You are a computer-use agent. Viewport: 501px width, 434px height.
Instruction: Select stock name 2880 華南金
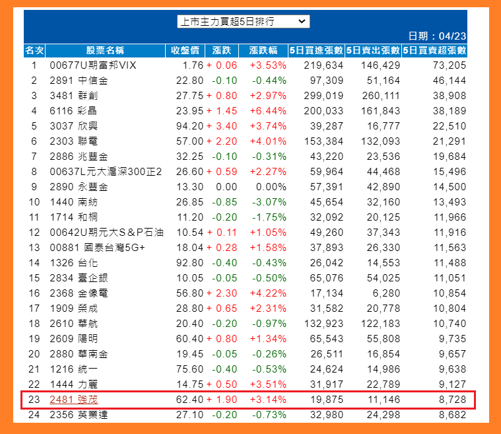pyautogui.click(x=79, y=354)
